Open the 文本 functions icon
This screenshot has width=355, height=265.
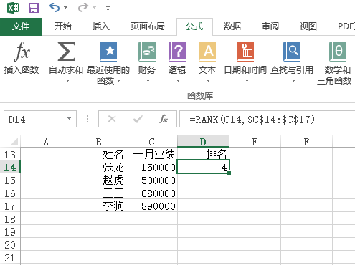coord(207,52)
